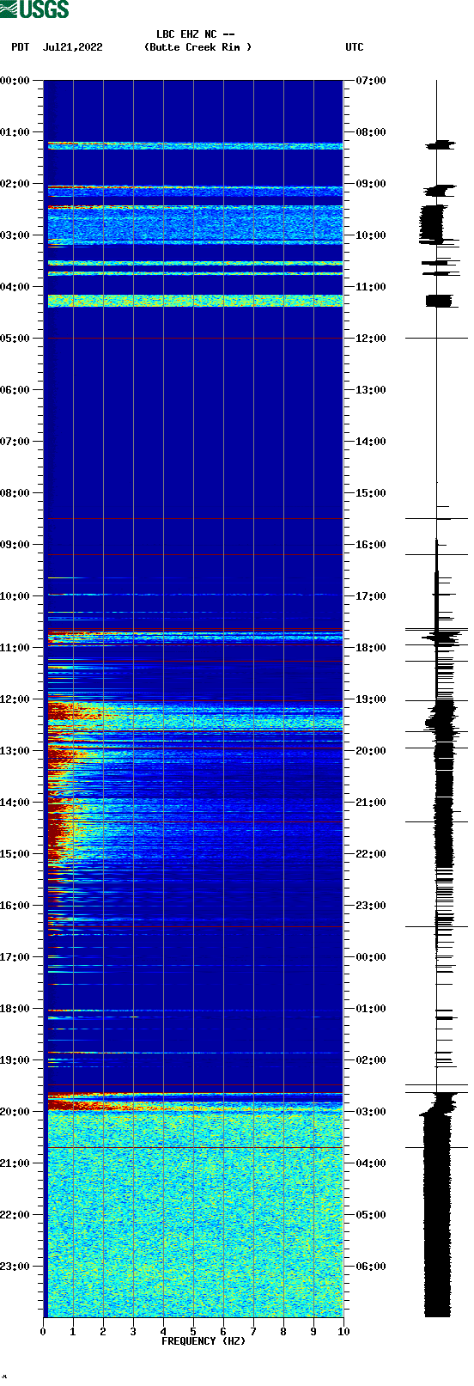This screenshot has width=474, height=1386.
Task: Click the 0 Hz frequency tick label
Action: pyautogui.click(x=43, y=1332)
